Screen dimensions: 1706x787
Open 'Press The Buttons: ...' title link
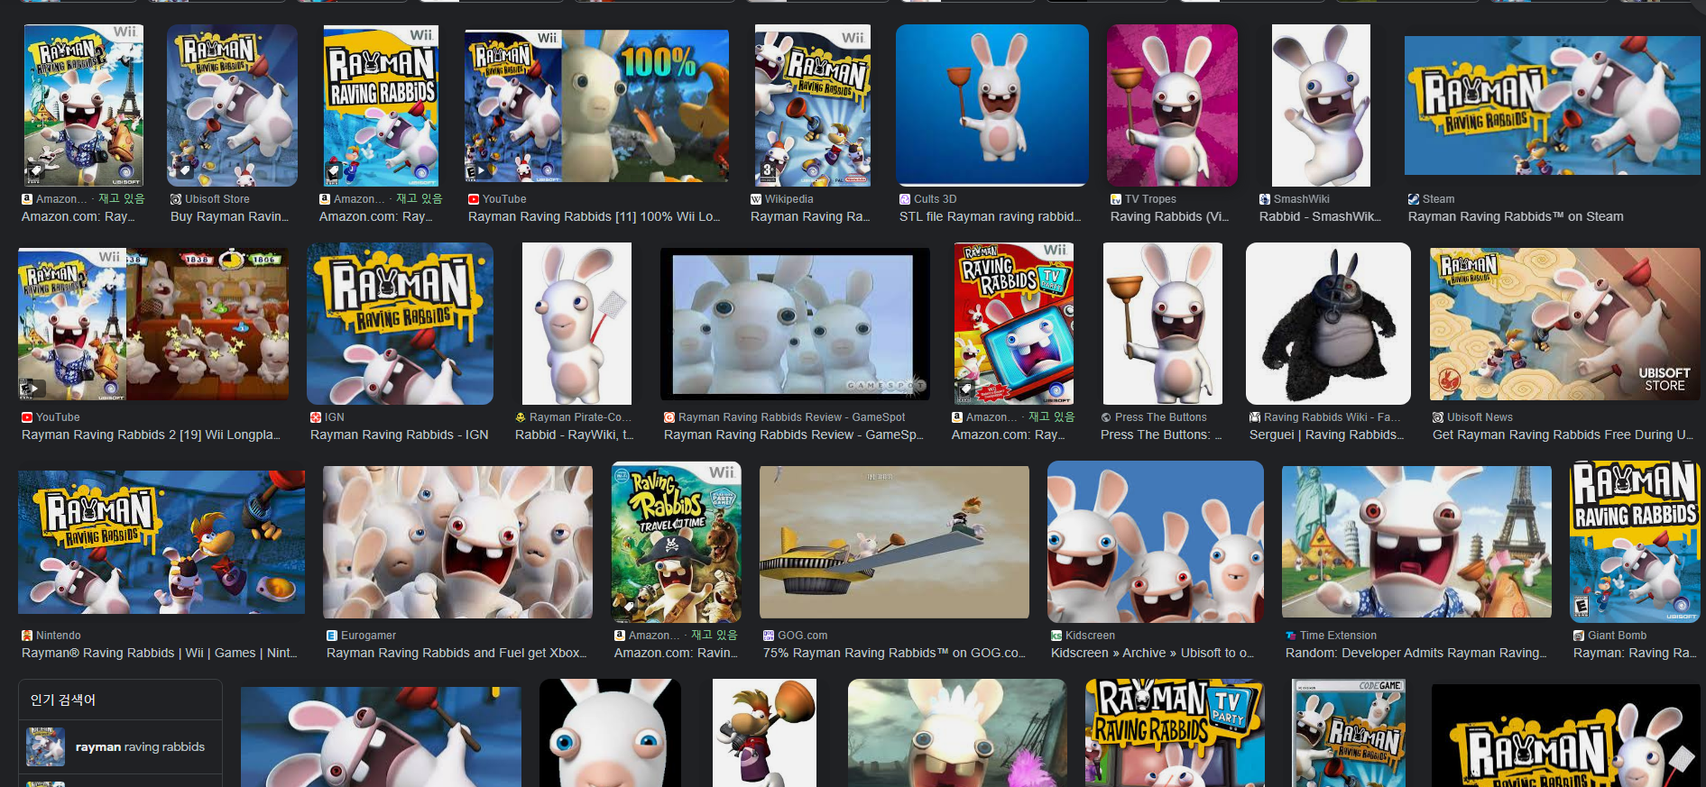click(x=1161, y=435)
